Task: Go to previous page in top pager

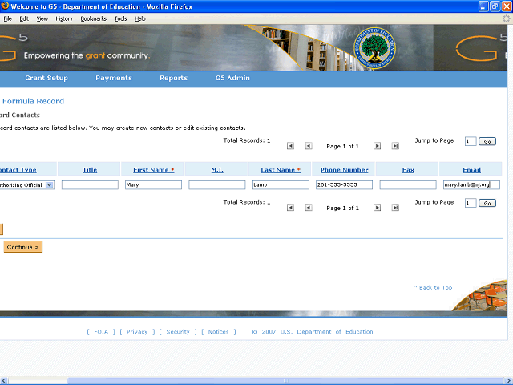Action: pyautogui.click(x=308, y=146)
